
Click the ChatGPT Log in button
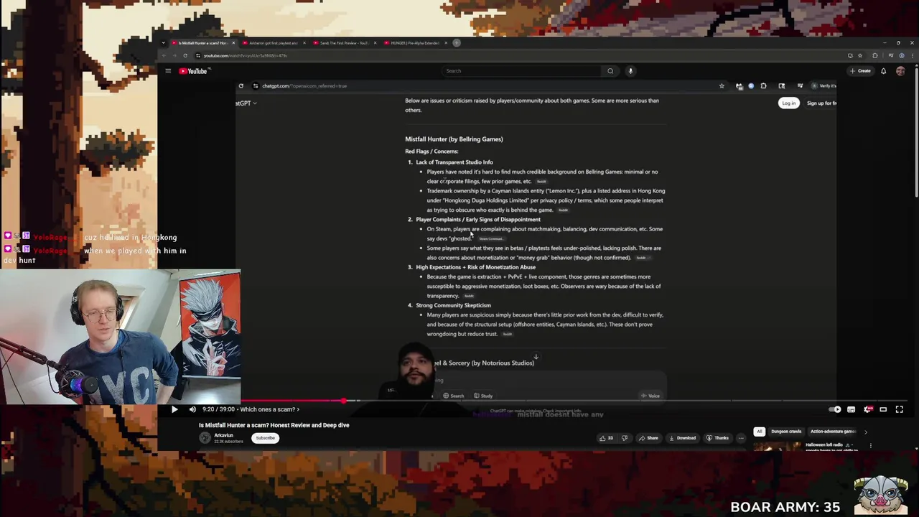point(788,103)
